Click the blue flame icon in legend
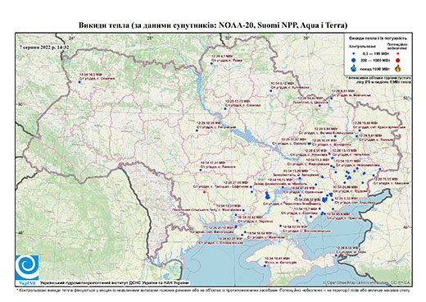 354,68
